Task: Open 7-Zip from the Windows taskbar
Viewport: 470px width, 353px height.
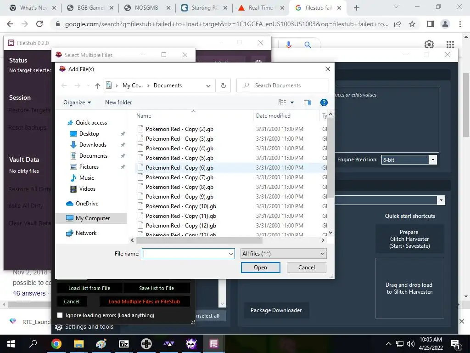Action: point(124,344)
